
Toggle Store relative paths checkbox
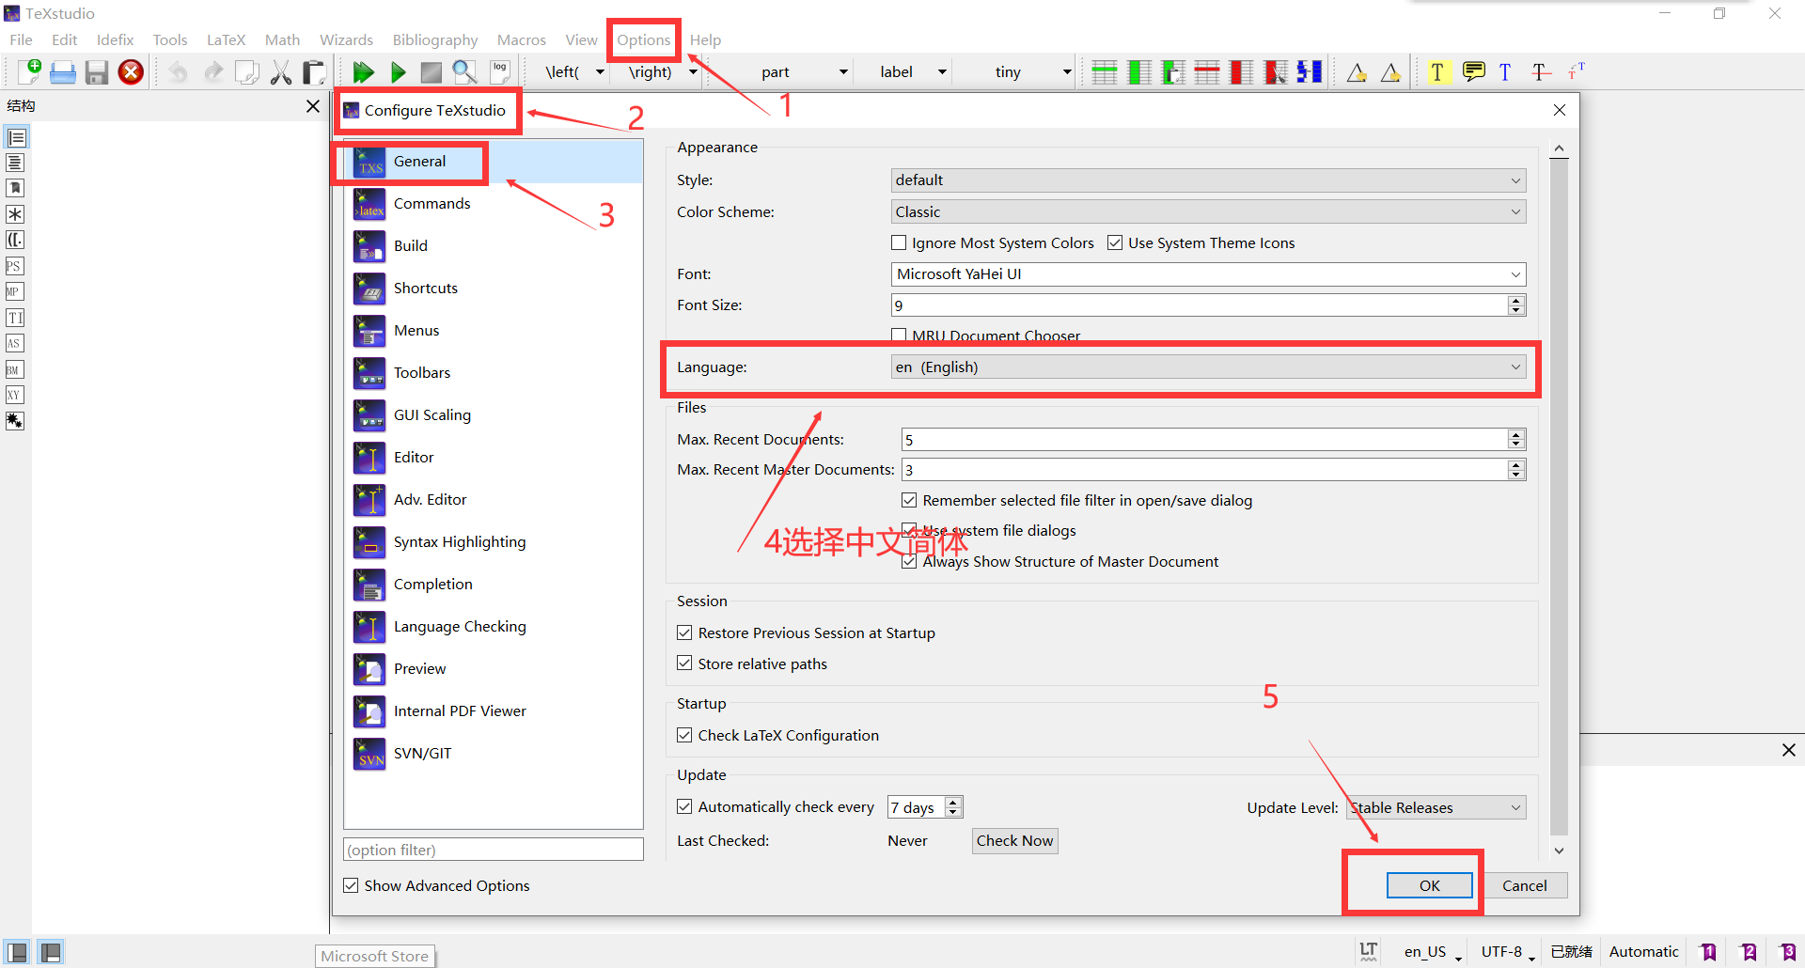[x=684, y=664]
